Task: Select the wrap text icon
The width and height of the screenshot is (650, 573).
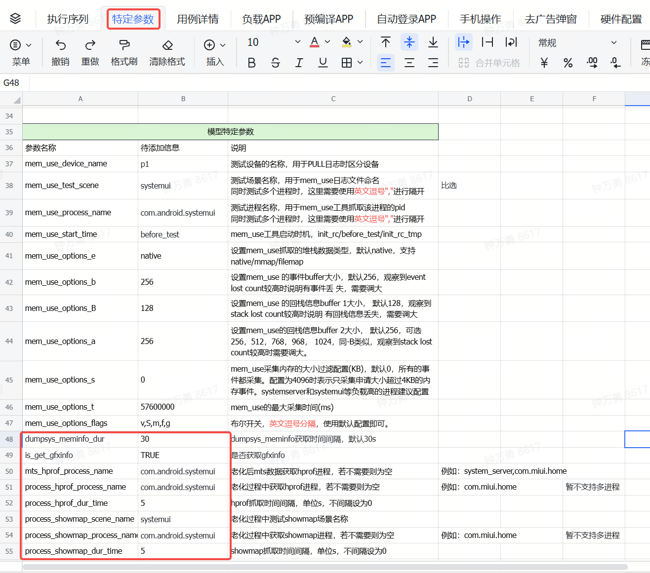Action: (511, 42)
